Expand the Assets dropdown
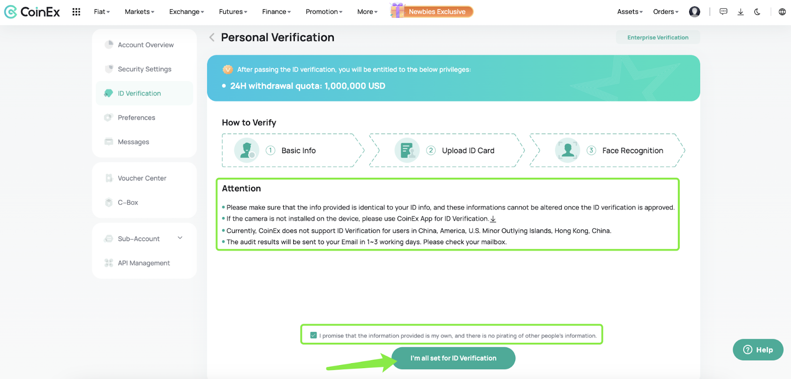Image resolution: width=791 pixels, height=379 pixels. pos(630,12)
